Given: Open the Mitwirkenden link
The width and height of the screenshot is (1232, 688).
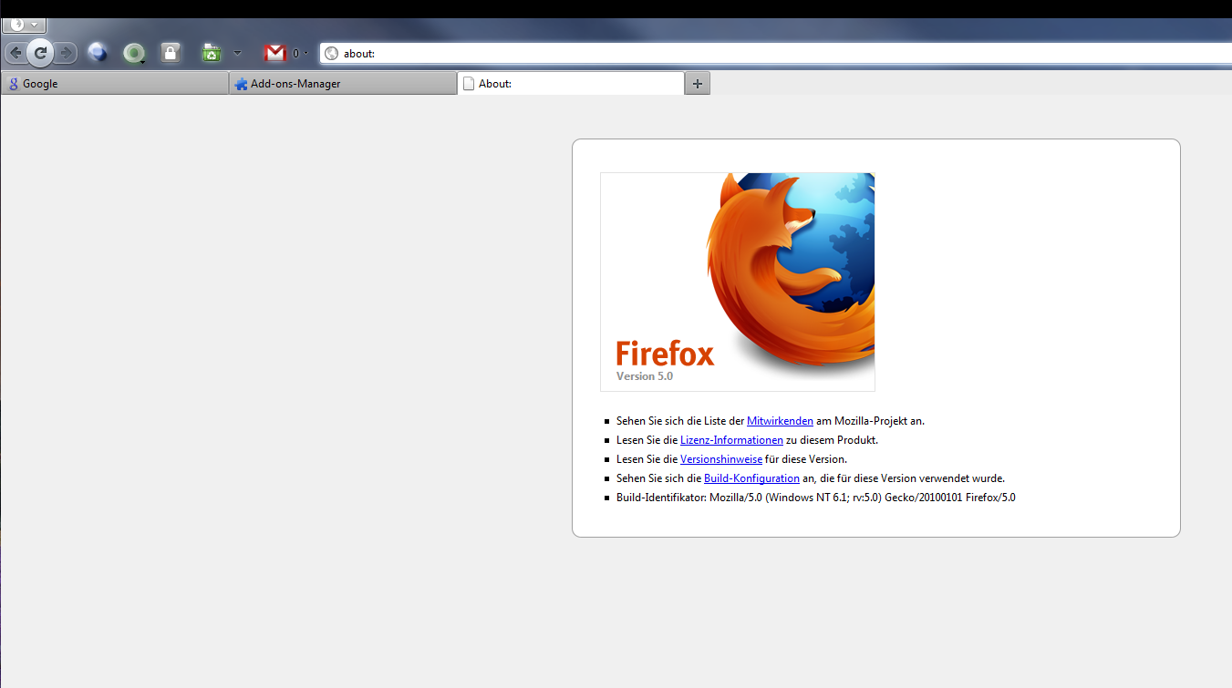Looking at the screenshot, I should (780, 421).
